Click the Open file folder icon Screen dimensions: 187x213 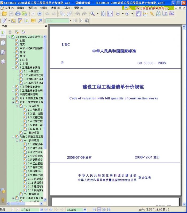click(4, 14)
